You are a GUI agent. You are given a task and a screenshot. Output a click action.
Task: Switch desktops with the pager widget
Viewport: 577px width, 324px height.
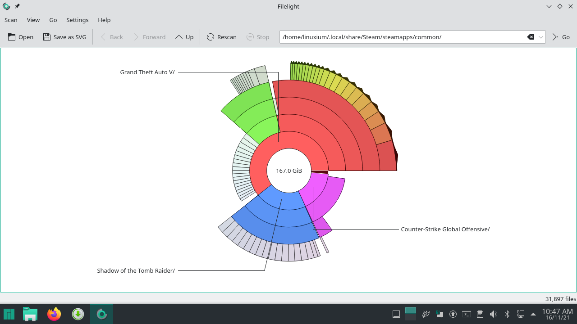point(411,314)
